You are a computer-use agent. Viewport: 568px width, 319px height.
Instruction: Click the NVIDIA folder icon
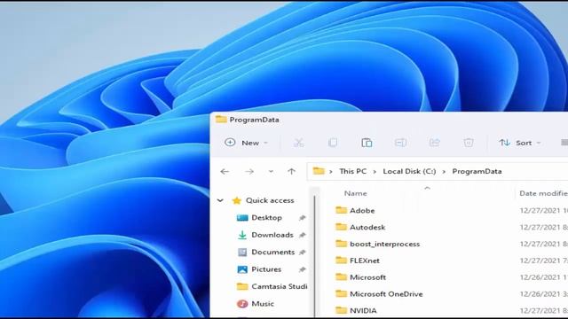(x=341, y=310)
